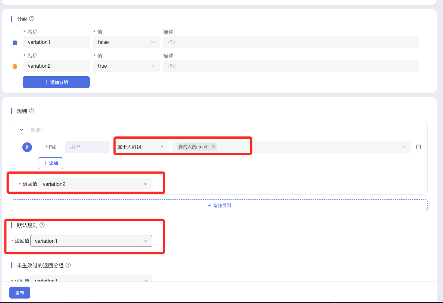The width and height of the screenshot is (443, 303).
Task: Remove the 测试人员email tag
Action: pyautogui.click(x=213, y=147)
